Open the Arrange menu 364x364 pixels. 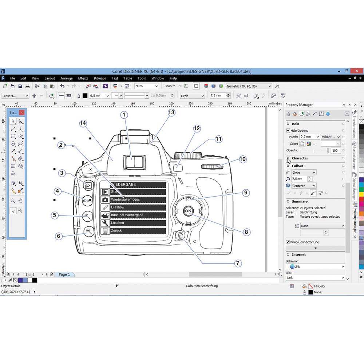66,78
